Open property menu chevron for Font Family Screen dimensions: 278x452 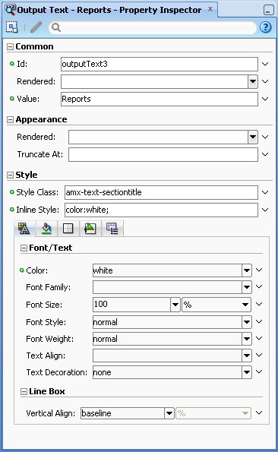coord(259,286)
